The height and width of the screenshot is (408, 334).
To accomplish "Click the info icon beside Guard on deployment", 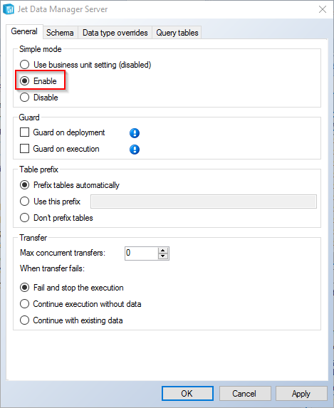I will pos(135,133).
